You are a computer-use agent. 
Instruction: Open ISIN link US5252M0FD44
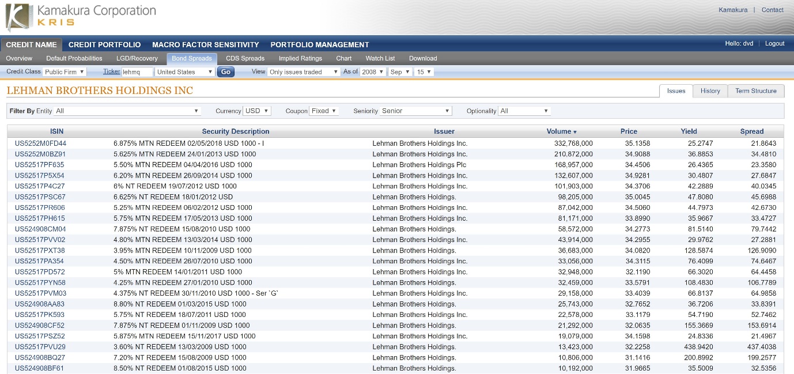coord(40,143)
